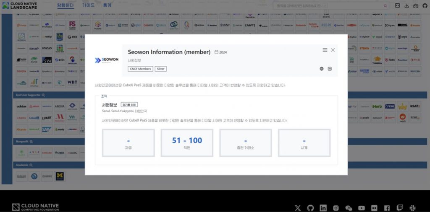Viewport: 430px width, 212px height.
Task: Click the 증권 거래소 stock exchange card
Action: (x=245, y=143)
